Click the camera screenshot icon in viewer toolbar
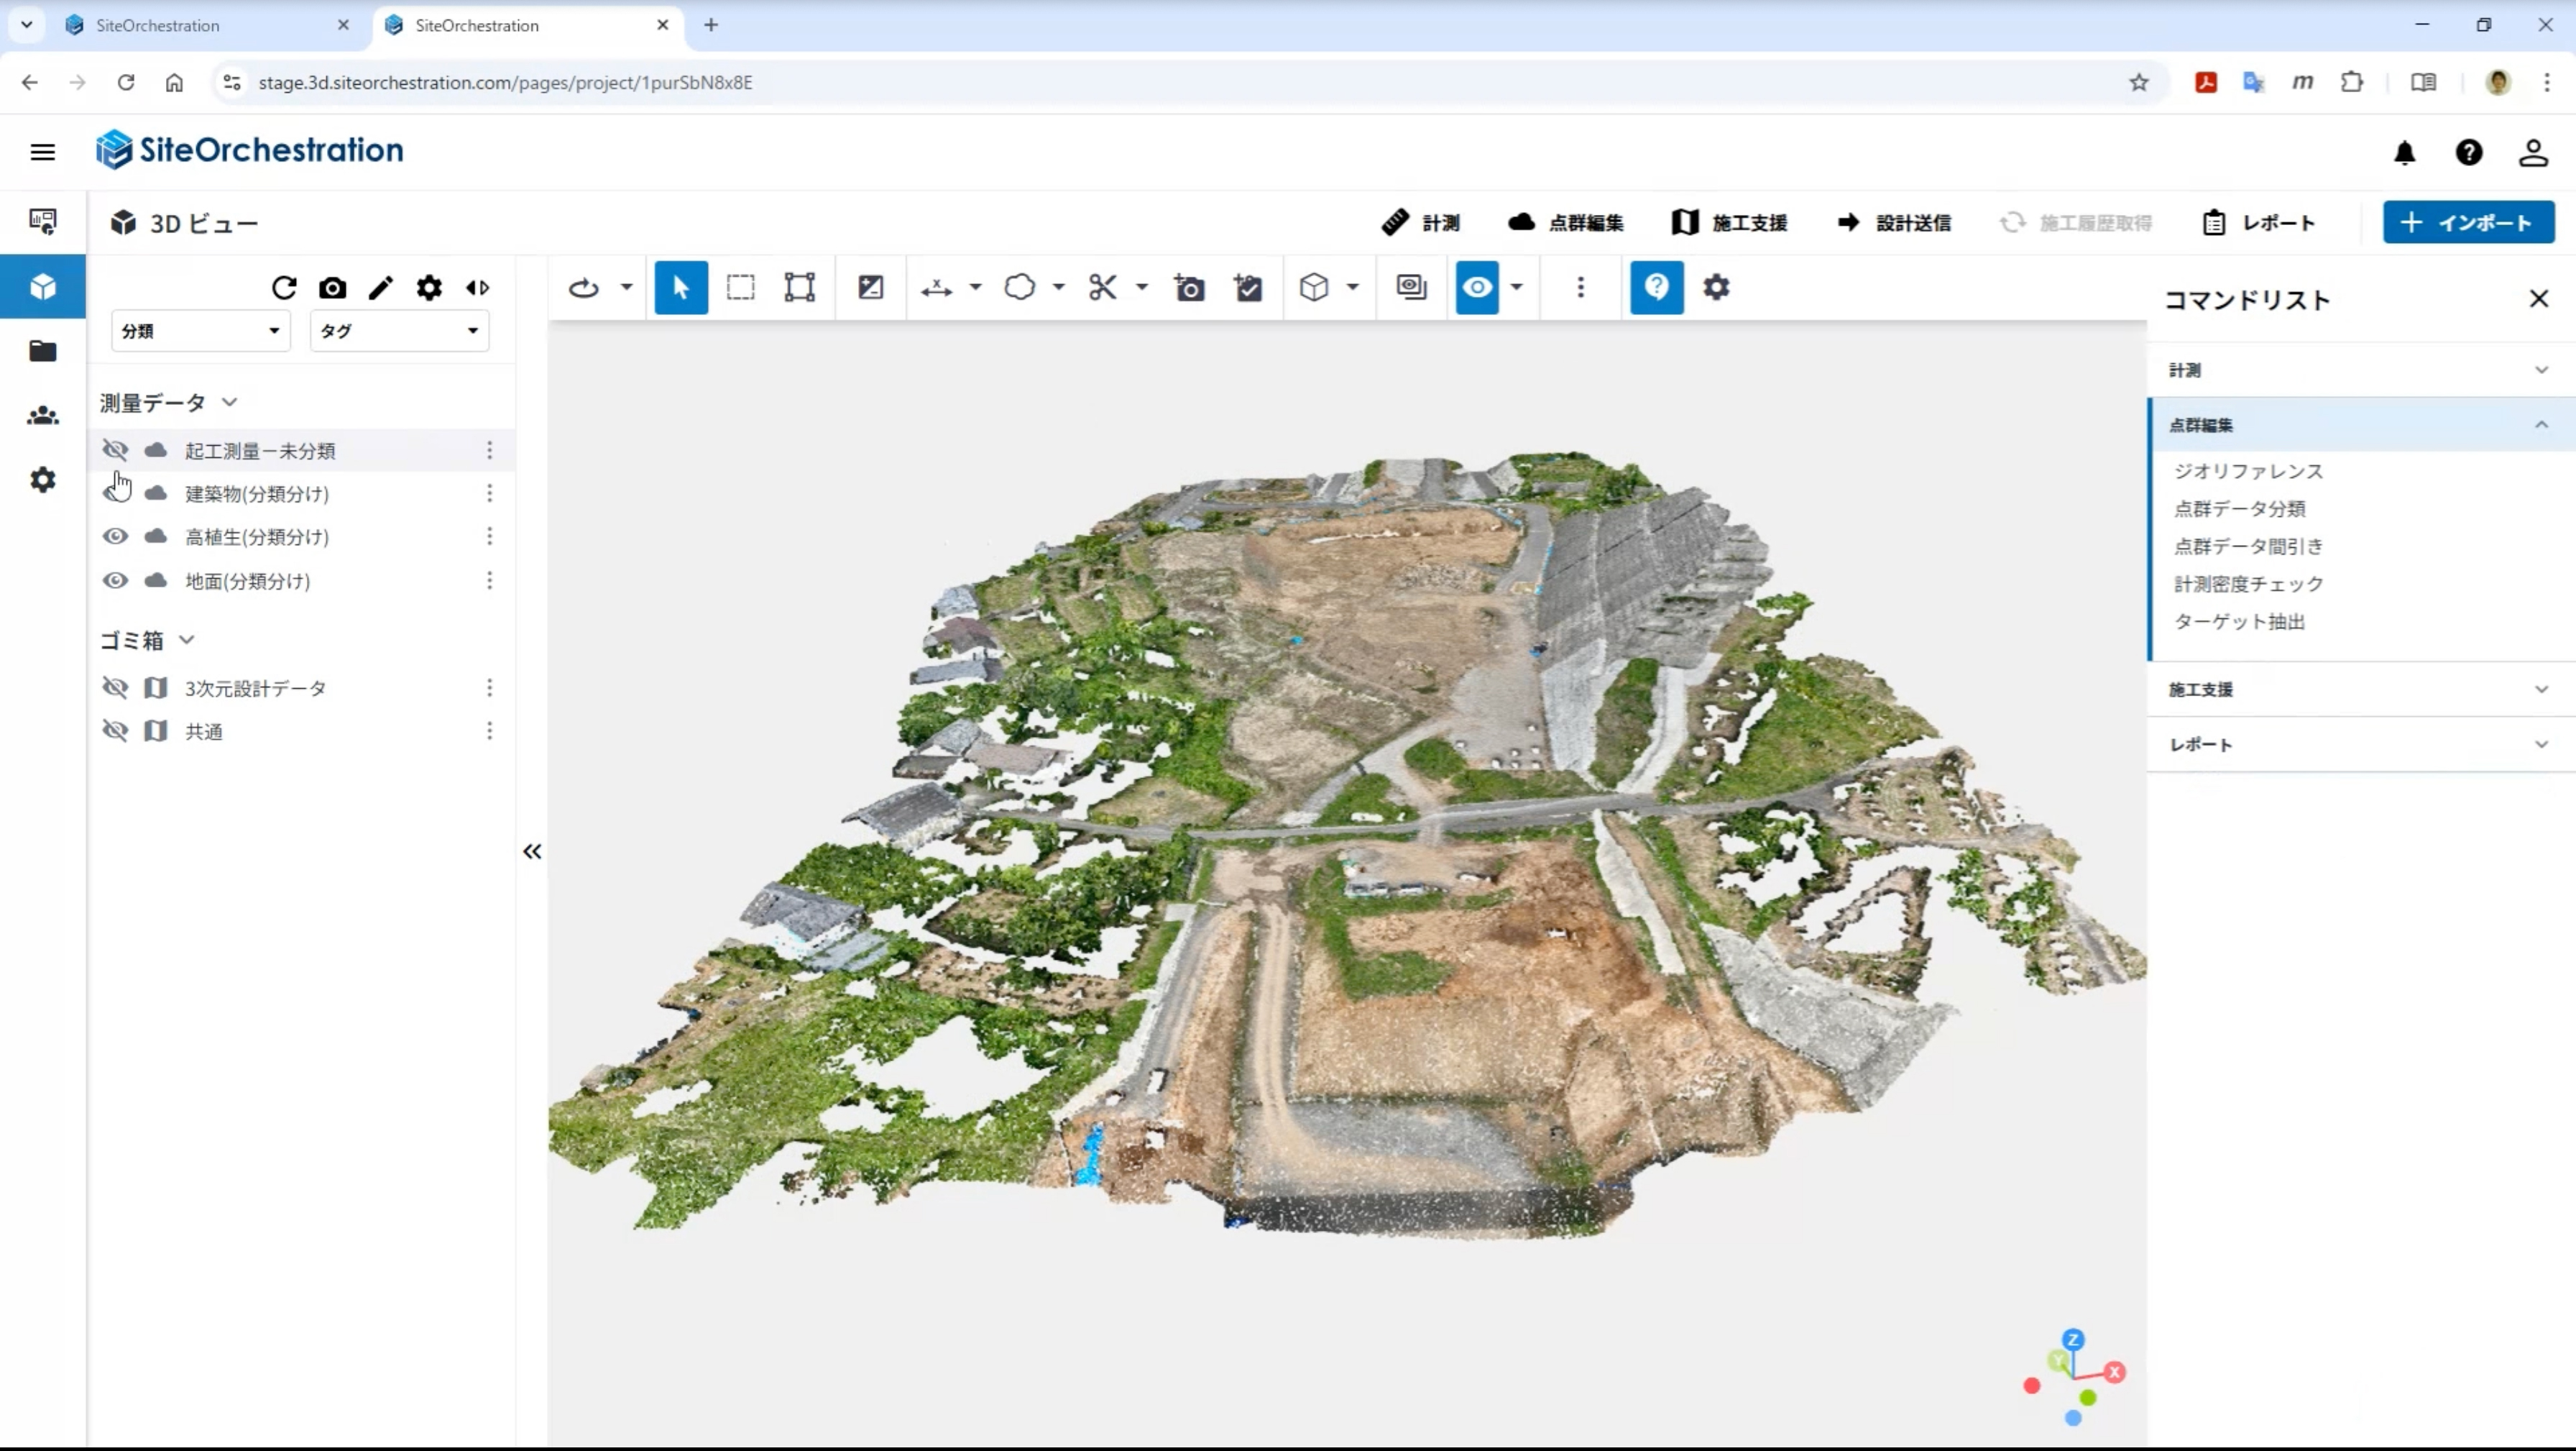Viewport: 2576px width, 1451px height. pos(1189,288)
